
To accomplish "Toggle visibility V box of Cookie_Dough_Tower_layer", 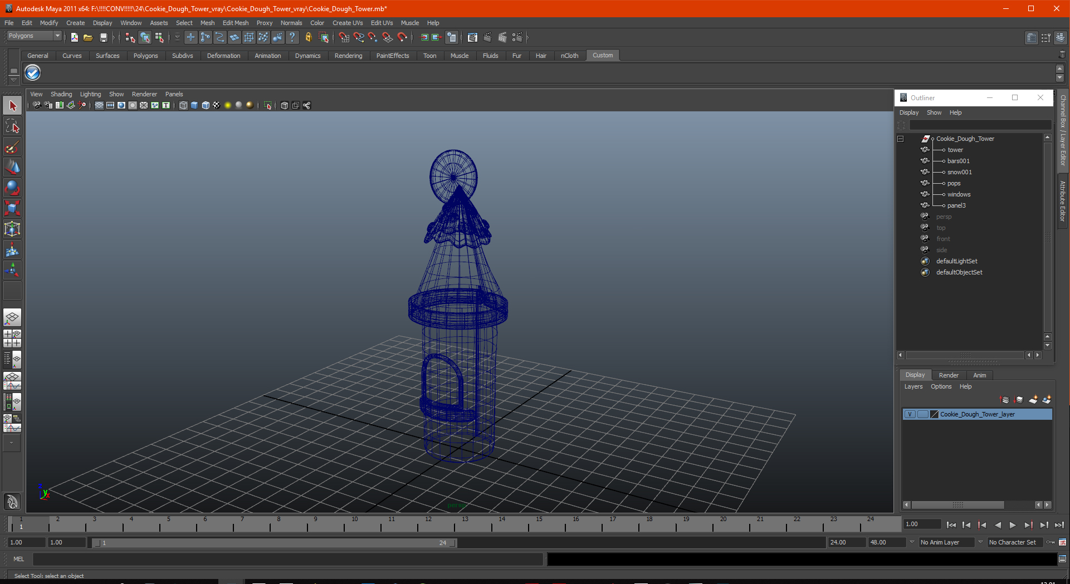I will click(x=910, y=414).
